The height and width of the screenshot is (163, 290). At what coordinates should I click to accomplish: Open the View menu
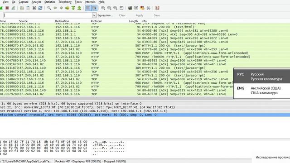5,2
